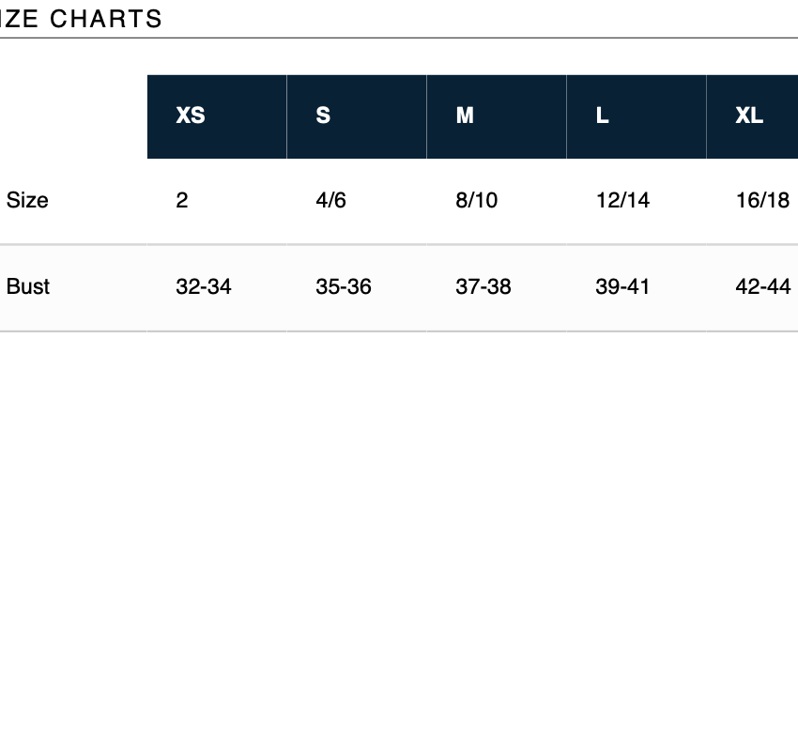Click the blank cell left of XS header

(x=73, y=115)
